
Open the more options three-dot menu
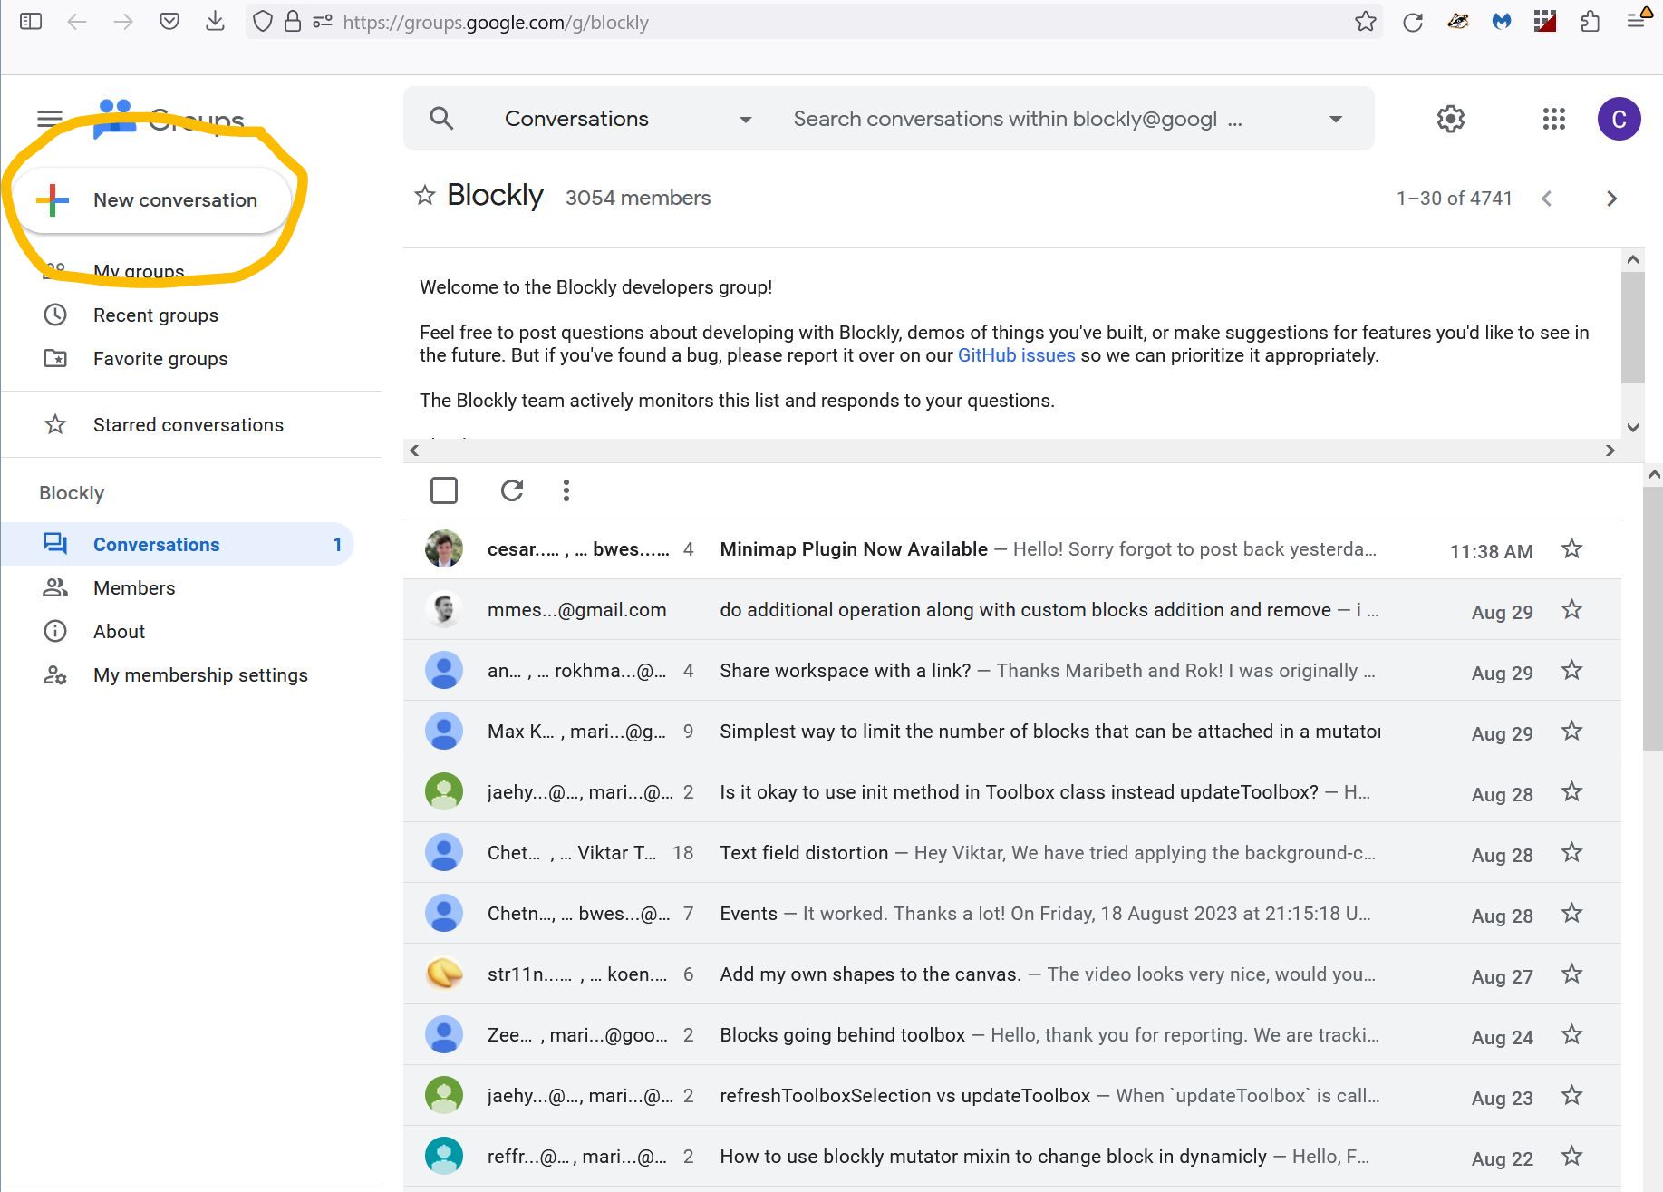point(566,489)
